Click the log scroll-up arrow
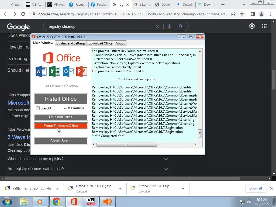 pyautogui.click(x=200, y=51)
